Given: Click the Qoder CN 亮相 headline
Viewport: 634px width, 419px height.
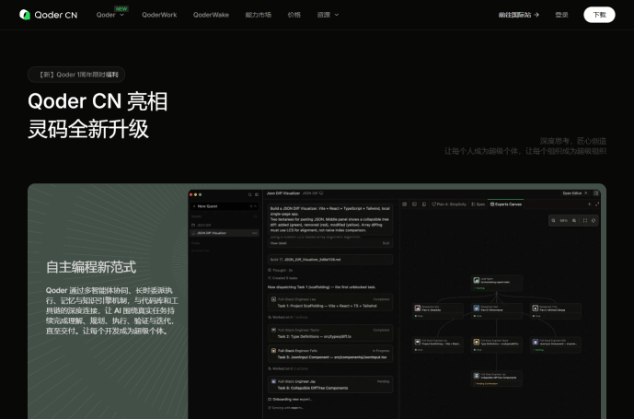Looking at the screenshot, I should [x=98, y=101].
